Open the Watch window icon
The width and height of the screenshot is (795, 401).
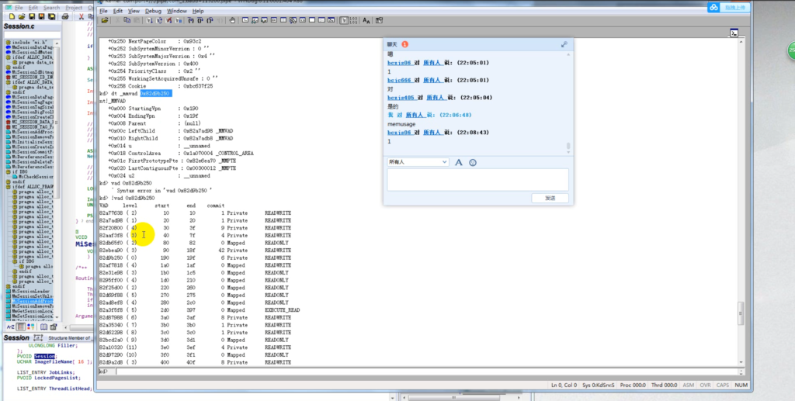coord(255,20)
